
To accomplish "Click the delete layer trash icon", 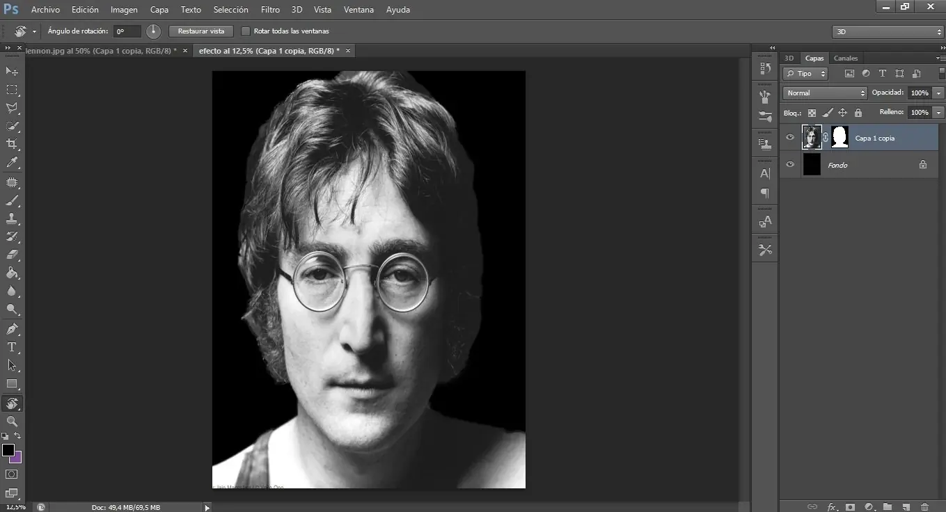I will pos(924,507).
